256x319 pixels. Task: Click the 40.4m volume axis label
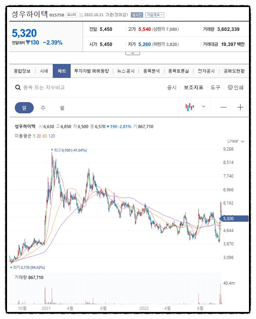click(x=229, y=283)
